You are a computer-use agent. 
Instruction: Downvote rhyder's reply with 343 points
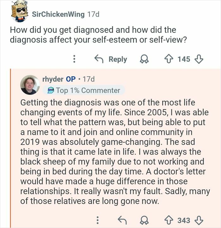coord(200,220)
